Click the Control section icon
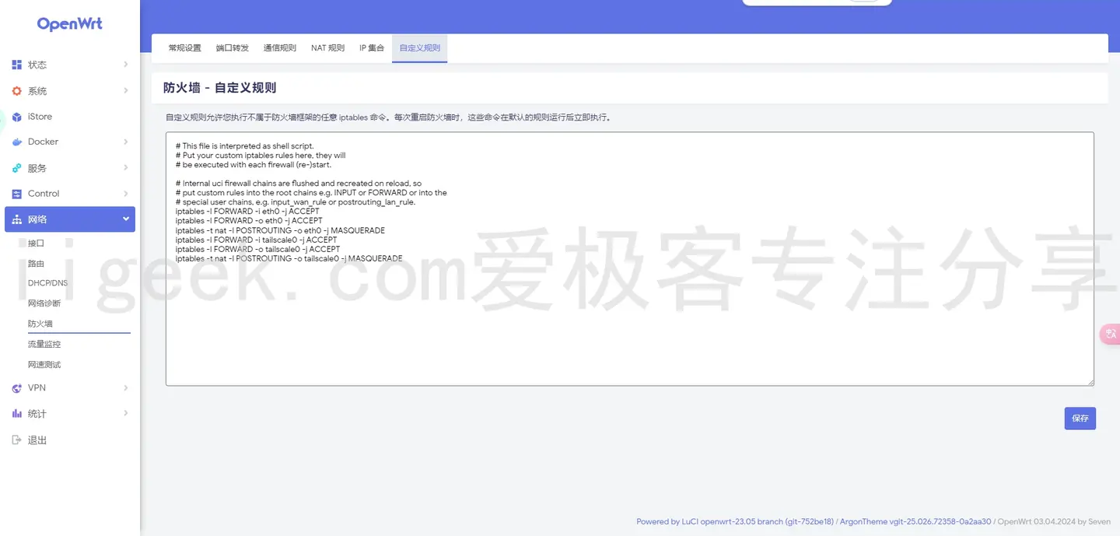 [x=17, y=193]
